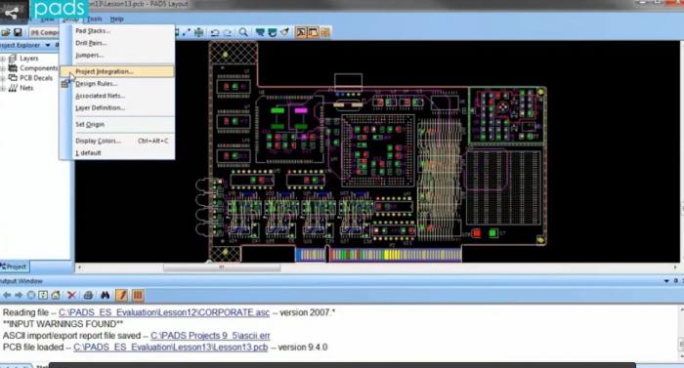Open the Project Explorer dropdown arrow
Screen dimensions: 684x368
pos(48,45)
